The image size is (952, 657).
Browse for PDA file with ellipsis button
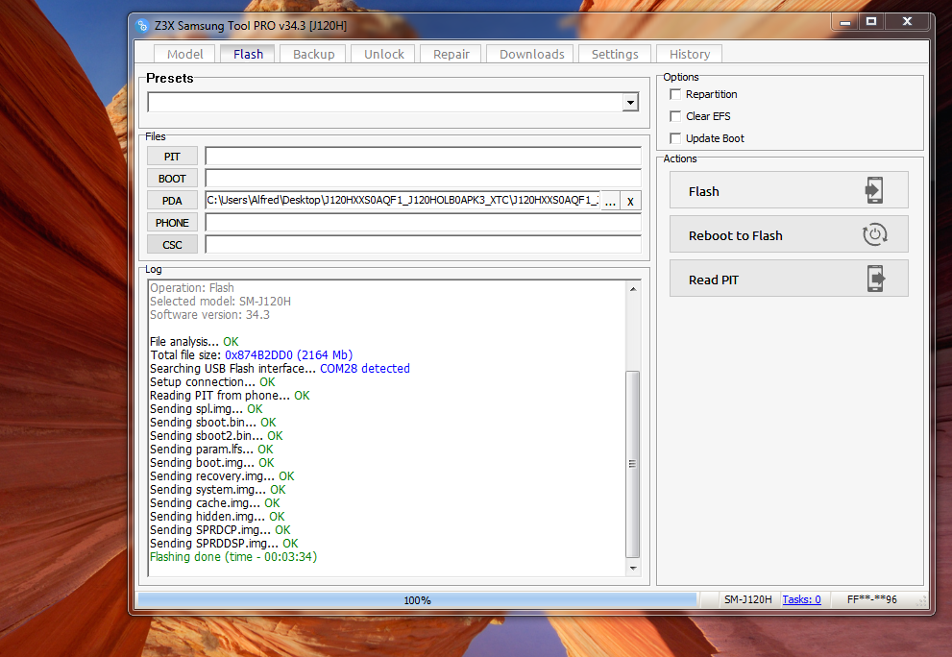[610, 201]
